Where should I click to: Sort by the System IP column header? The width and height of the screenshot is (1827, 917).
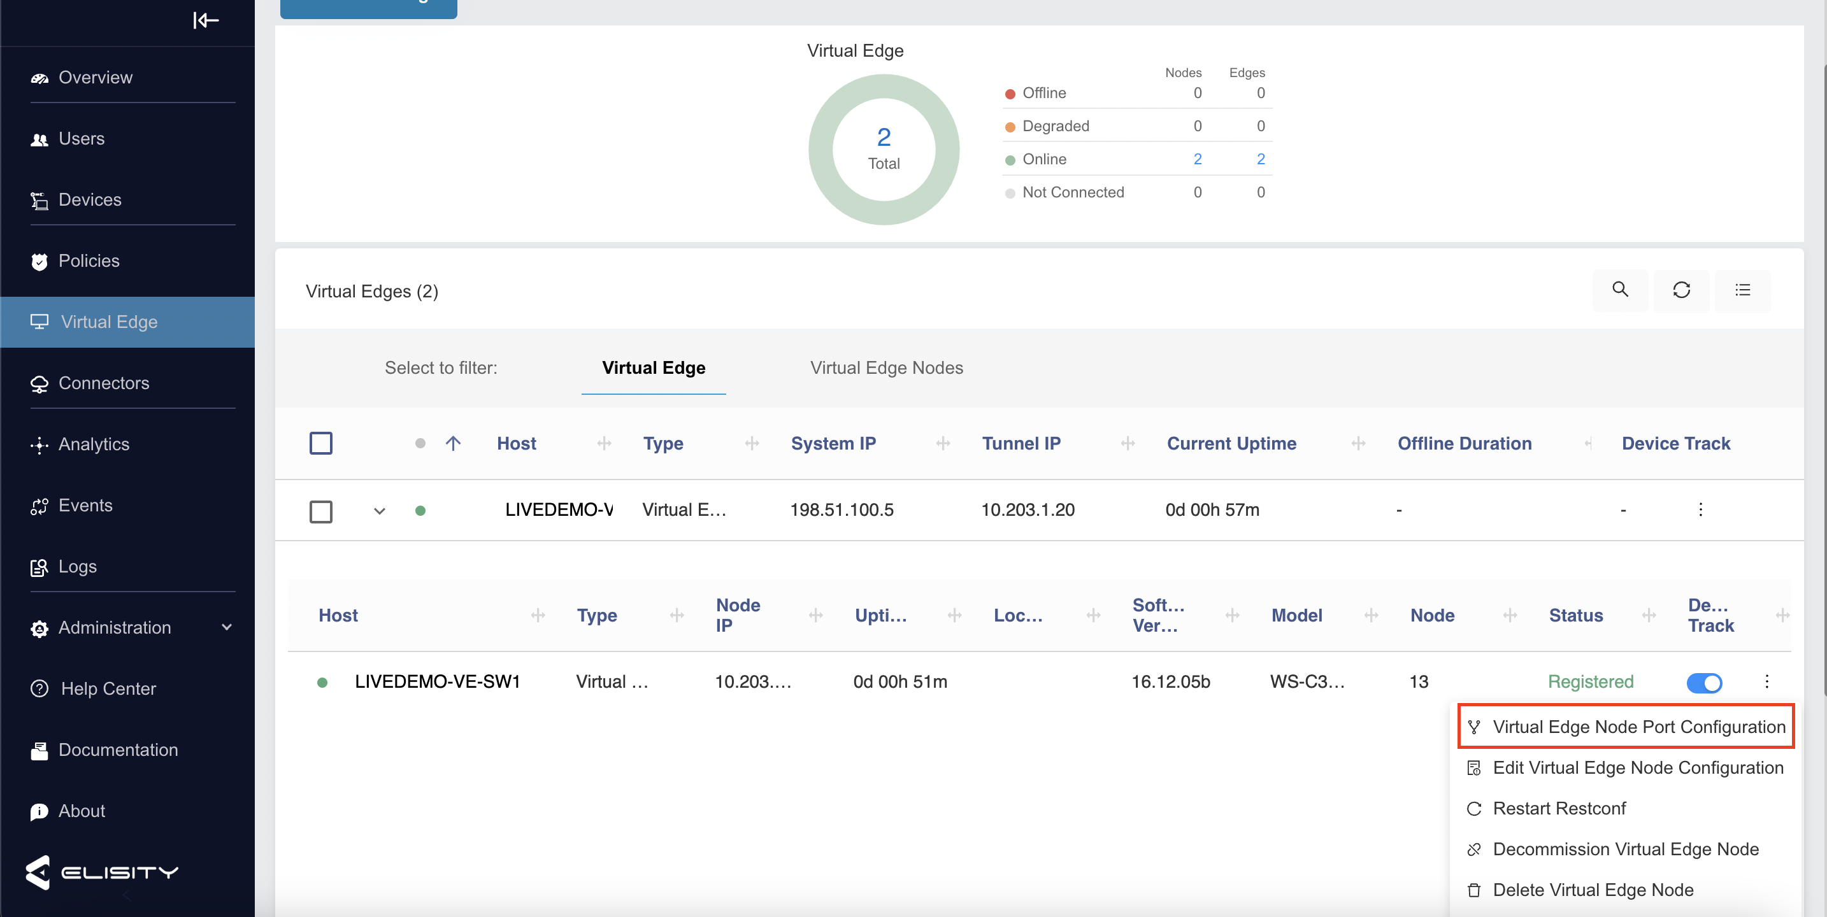tap(833, 443)
